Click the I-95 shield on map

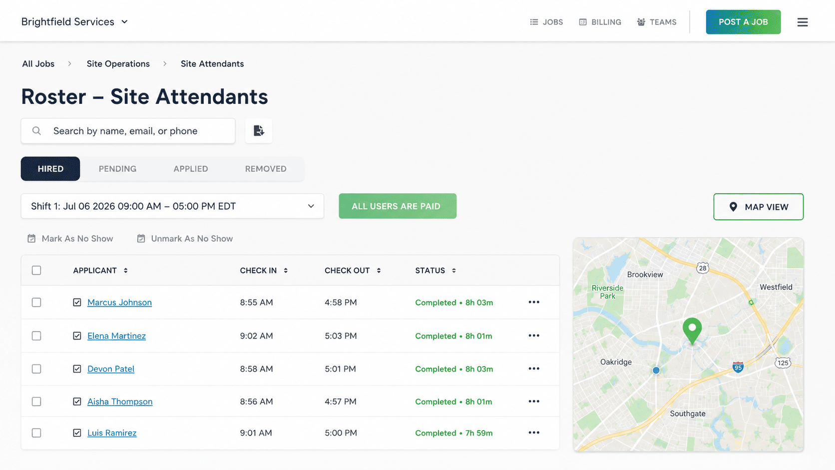pyautogui.click(x=738, y=367)
